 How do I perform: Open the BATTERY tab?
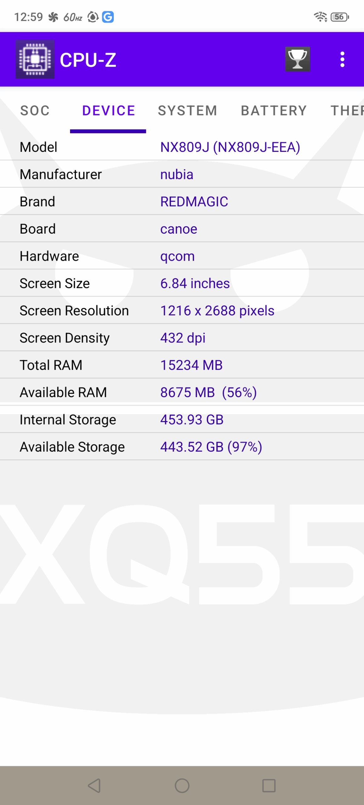[274, 111]
